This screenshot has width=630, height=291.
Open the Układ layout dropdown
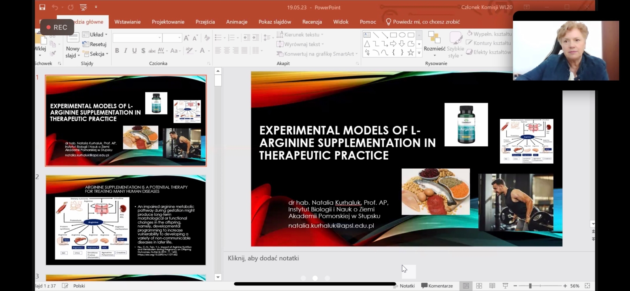[95, 35]
